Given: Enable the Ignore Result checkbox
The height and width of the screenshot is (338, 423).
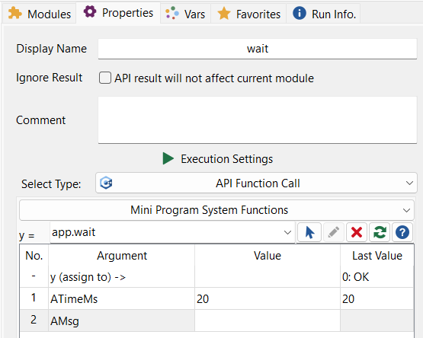Looking at the screenshot, I should pyautogui.click(x=105, y=78).
